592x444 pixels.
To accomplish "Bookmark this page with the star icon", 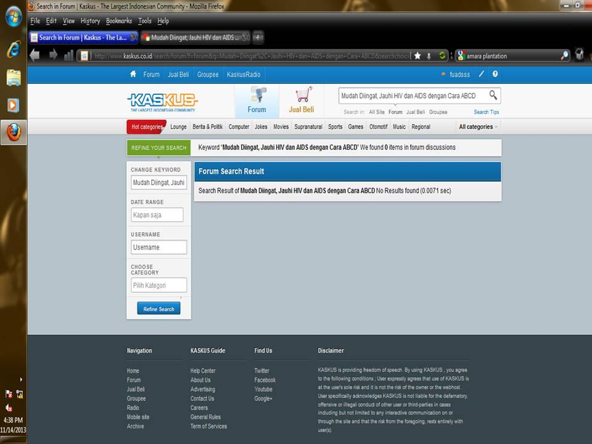I will [417, 56].
